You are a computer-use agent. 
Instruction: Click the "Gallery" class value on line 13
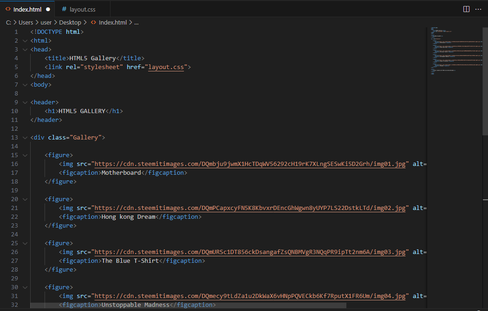click(x=85, y=137)
